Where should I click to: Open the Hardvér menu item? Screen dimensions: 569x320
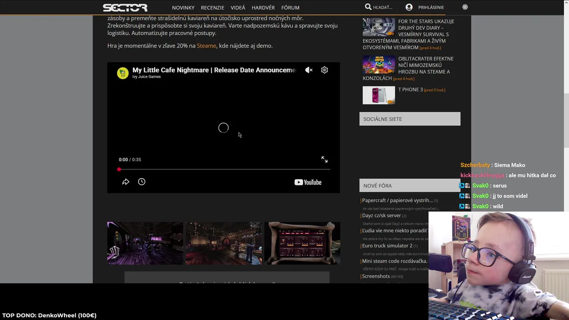263,8
